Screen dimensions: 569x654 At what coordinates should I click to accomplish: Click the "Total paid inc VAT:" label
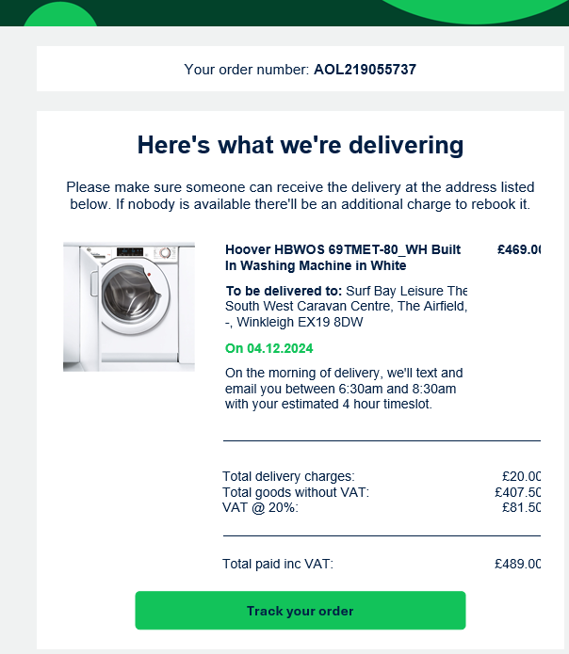[x=278, y=564]
